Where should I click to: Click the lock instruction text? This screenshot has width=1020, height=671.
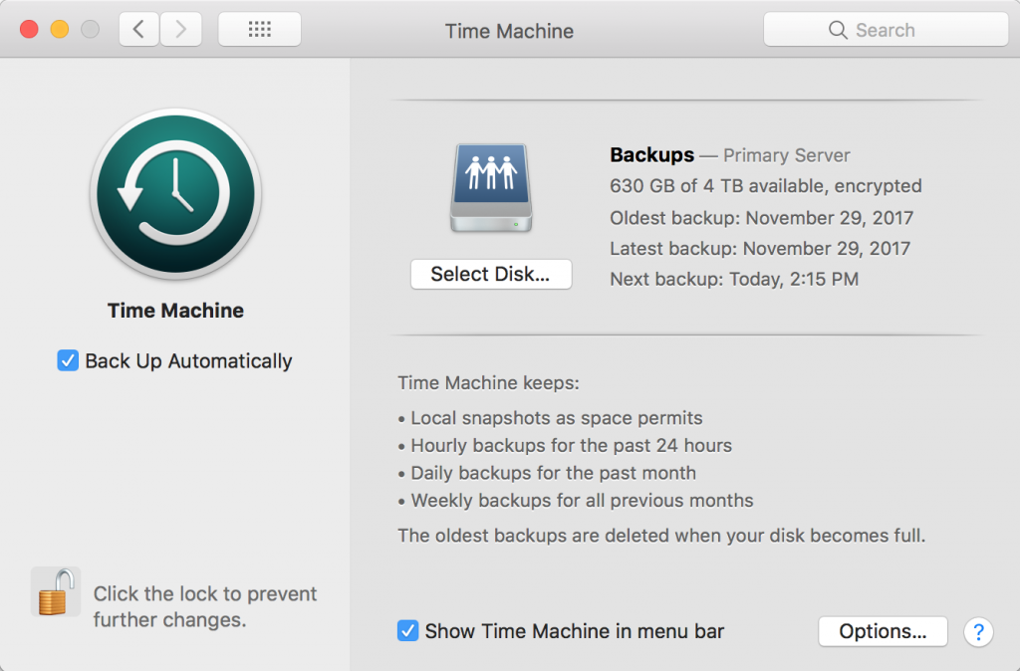(x=205, y=606)
